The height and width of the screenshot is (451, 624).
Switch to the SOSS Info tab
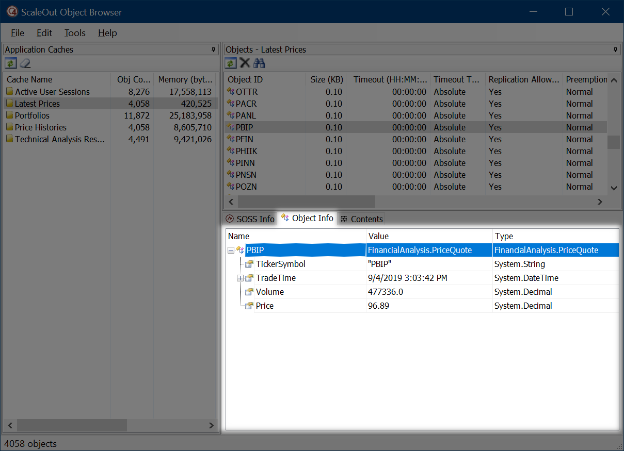pos(250,219)
